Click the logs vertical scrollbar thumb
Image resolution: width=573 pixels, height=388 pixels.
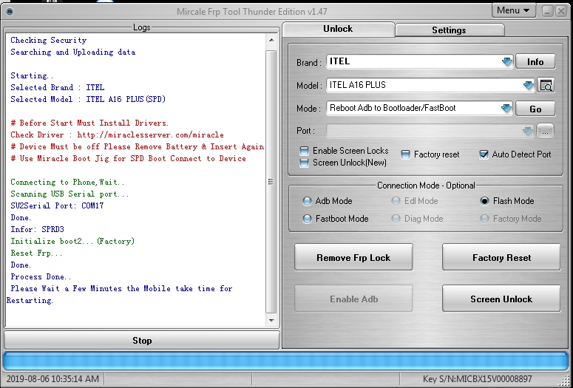(x=271, y=182)
